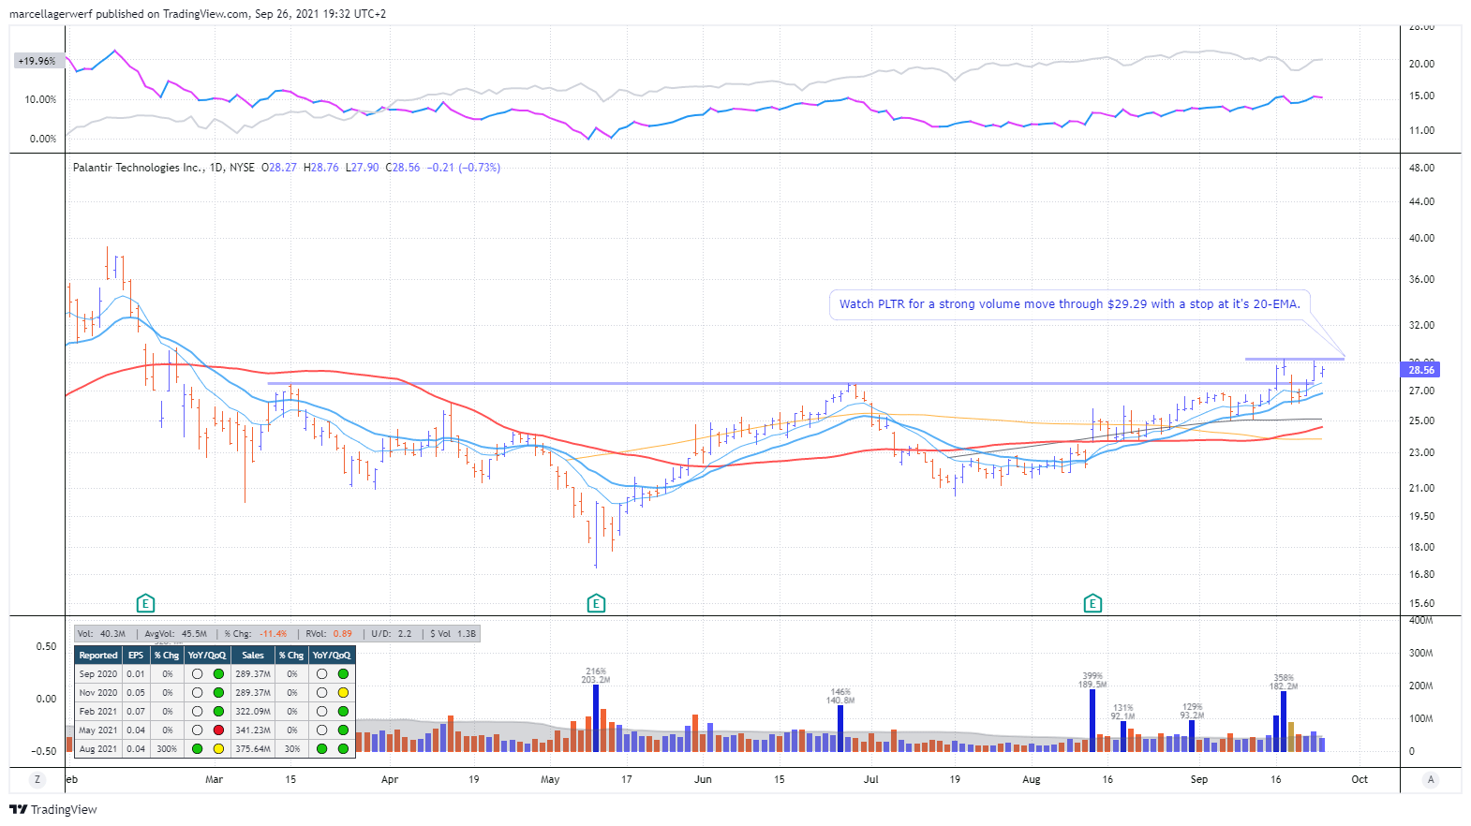Click the change value -0.21 (-0.73%)
The height and width of the screenshot is (826, 1471).
tap(464, 168)
